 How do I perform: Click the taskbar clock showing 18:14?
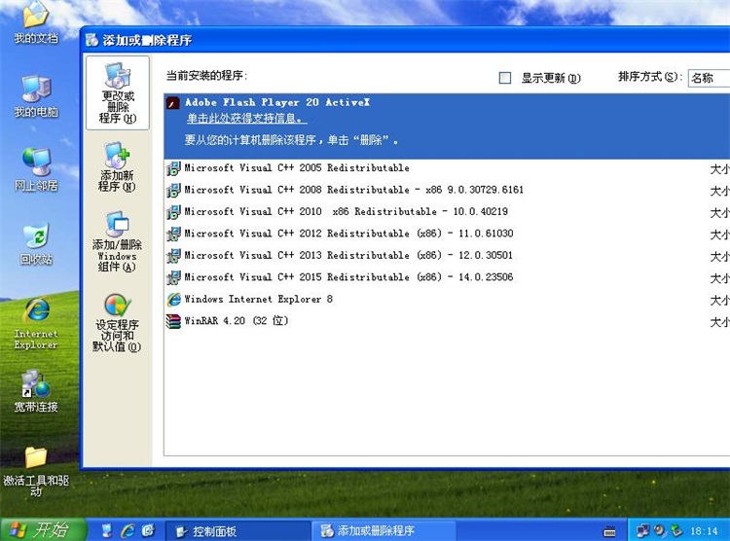[704, 530]
